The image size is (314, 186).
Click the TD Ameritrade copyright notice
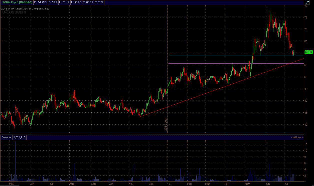(x=25, y=8)
